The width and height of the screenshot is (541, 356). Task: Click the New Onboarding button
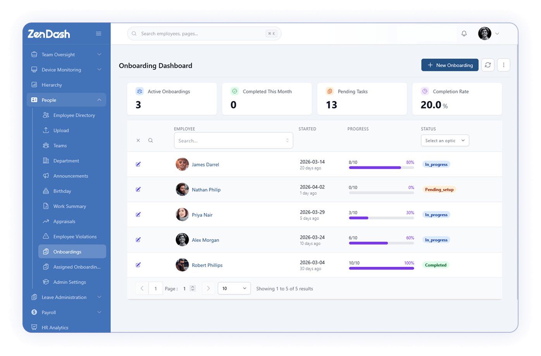[x=450, y=65]
